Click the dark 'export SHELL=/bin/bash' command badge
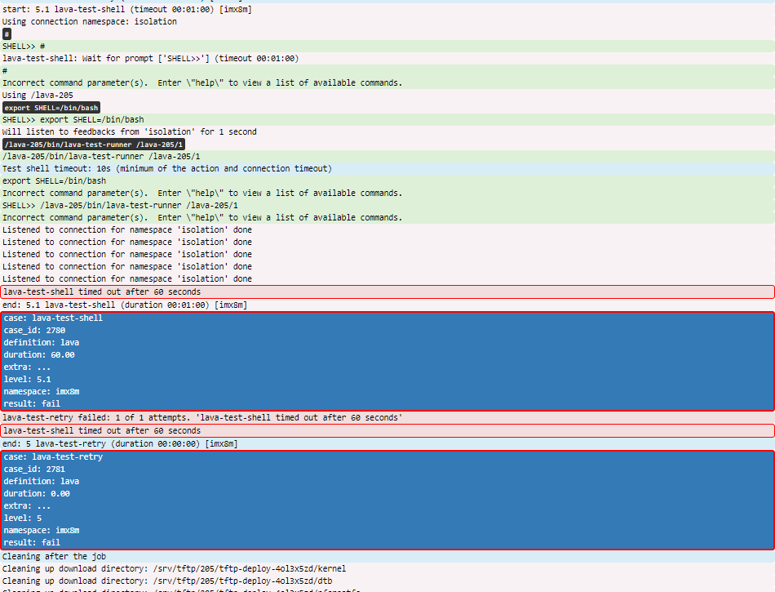This screenshot has width=775, height=592. (x=51, y=108)
